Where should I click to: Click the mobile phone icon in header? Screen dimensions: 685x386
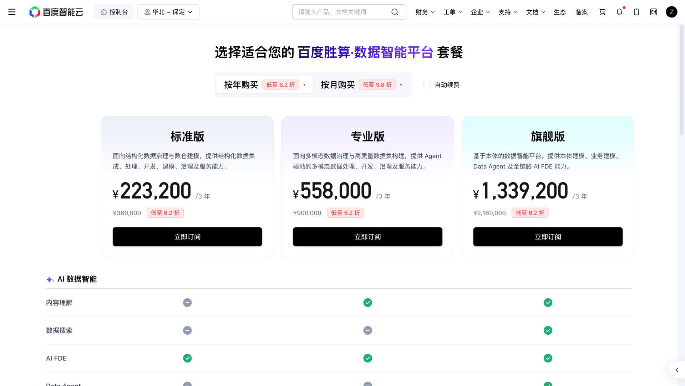pyautogui.click(x=636, y=12)
